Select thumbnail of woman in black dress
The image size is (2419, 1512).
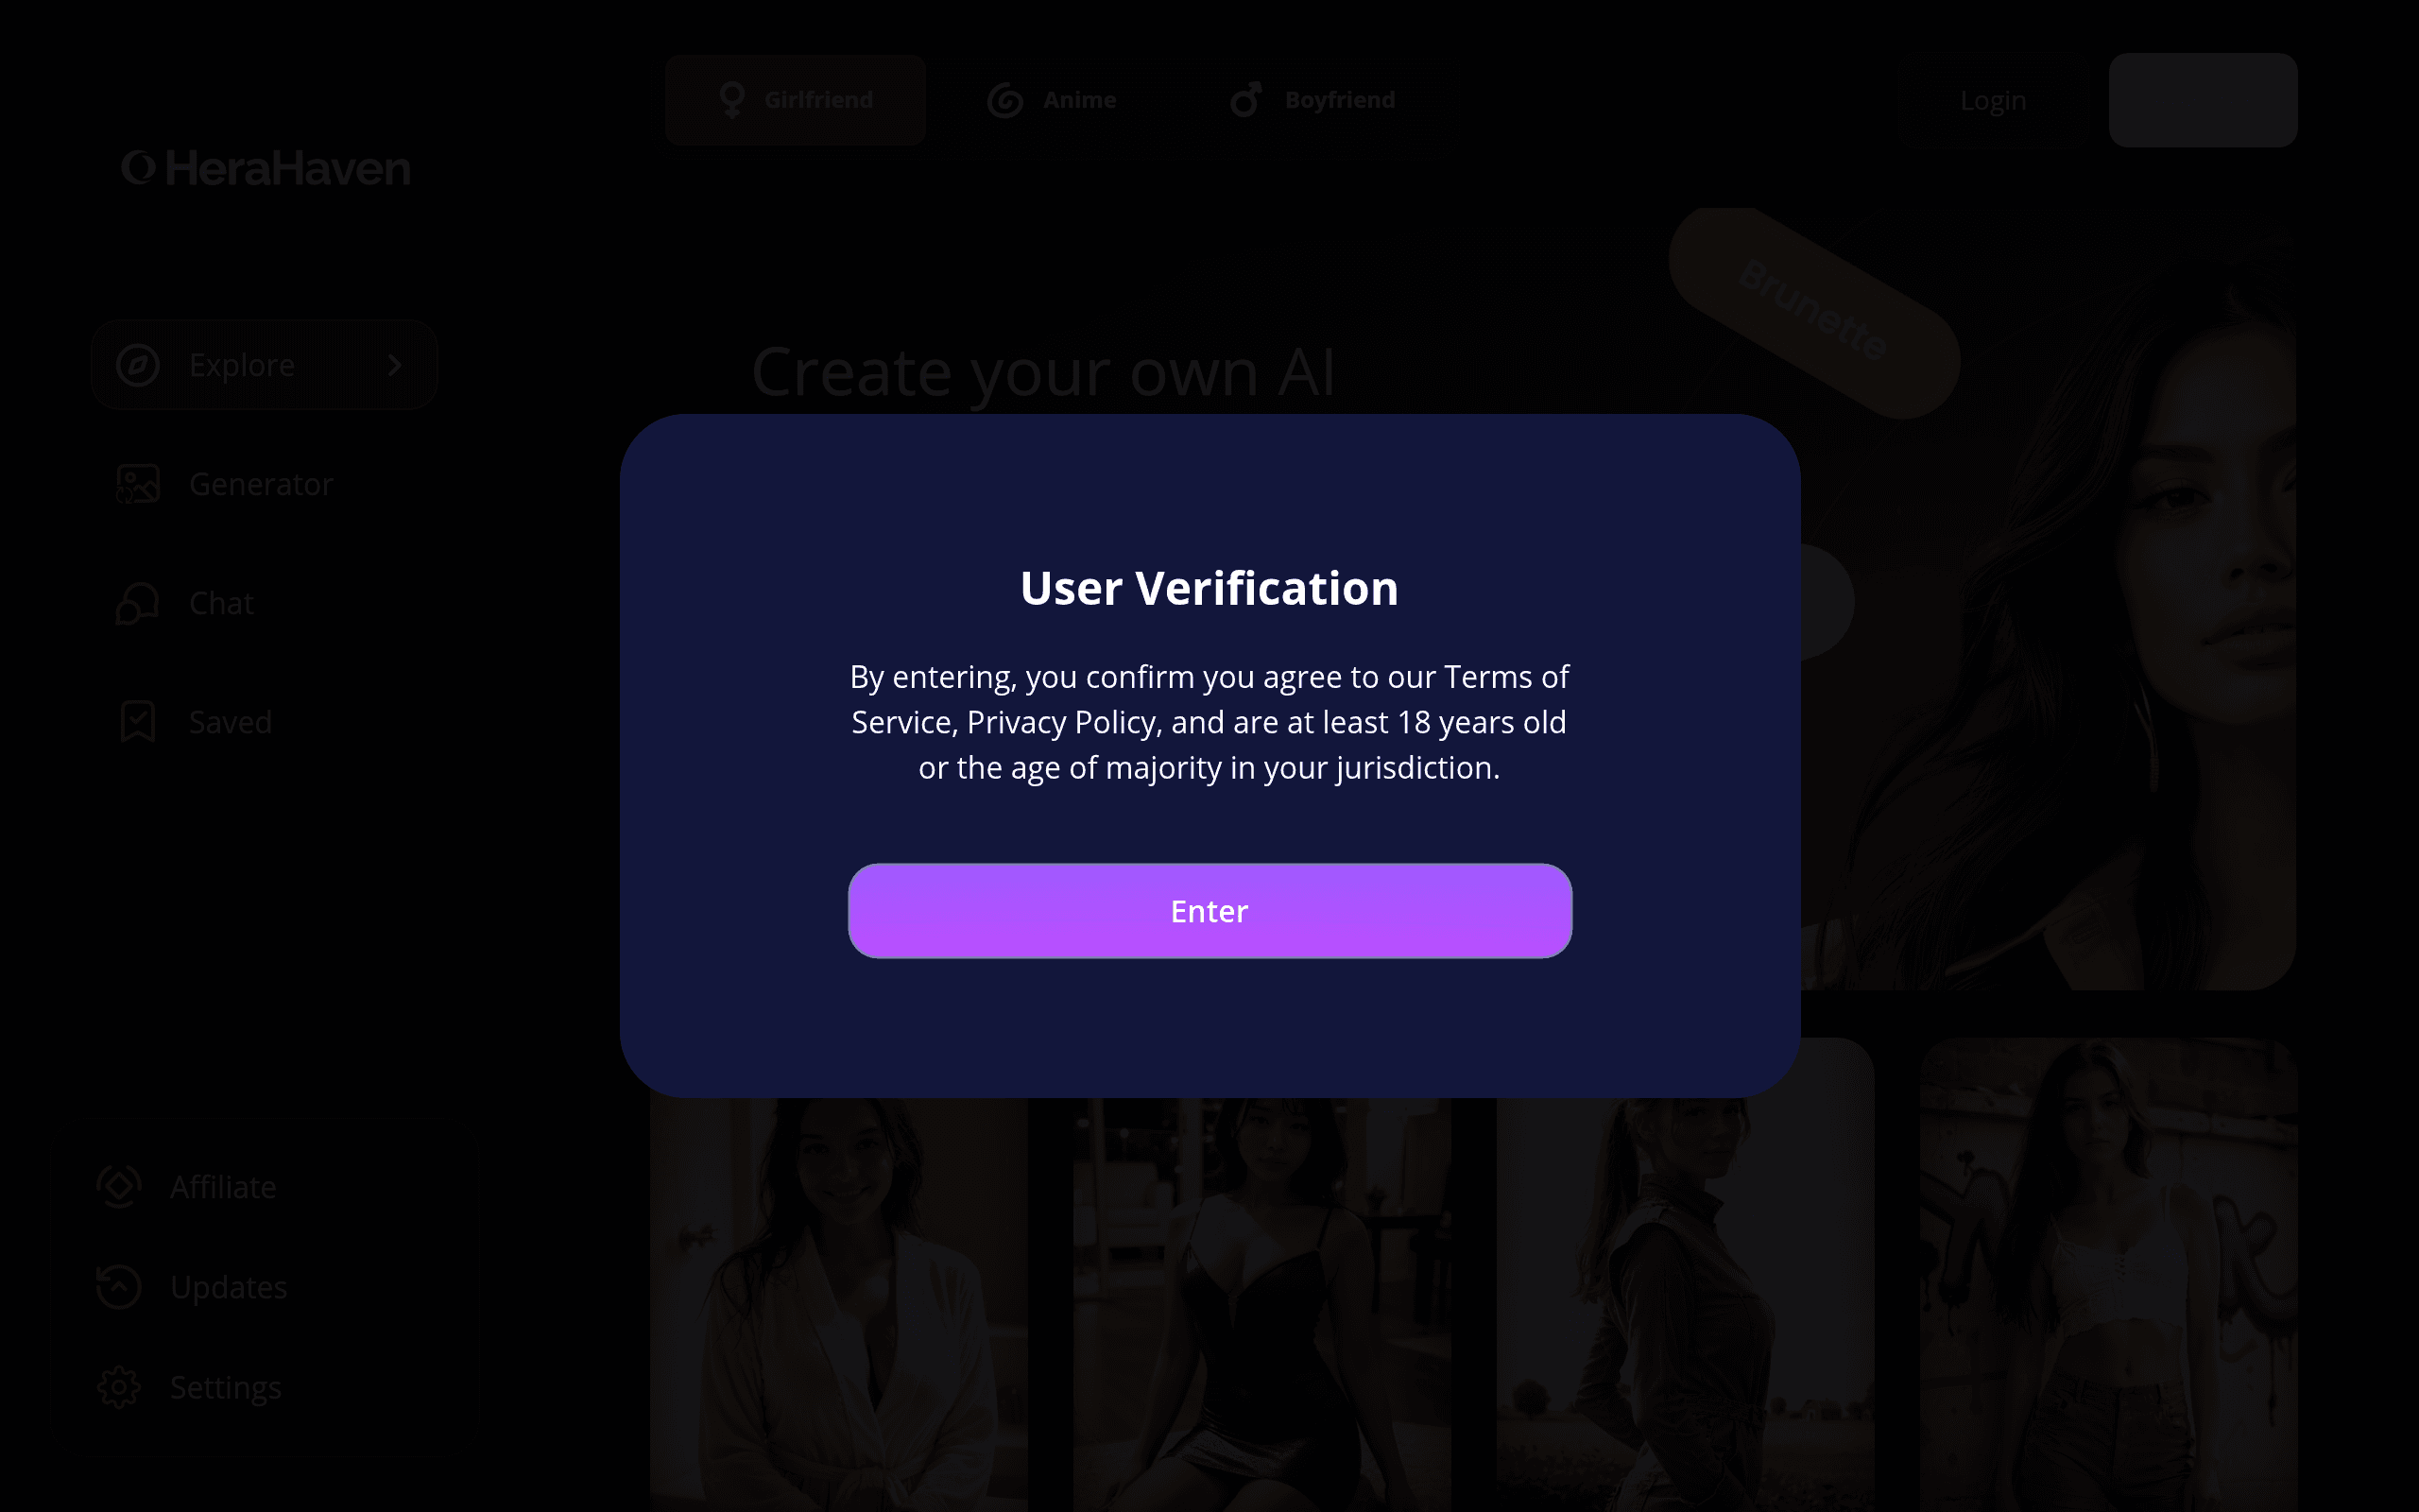click(x=1261, y=1305)
